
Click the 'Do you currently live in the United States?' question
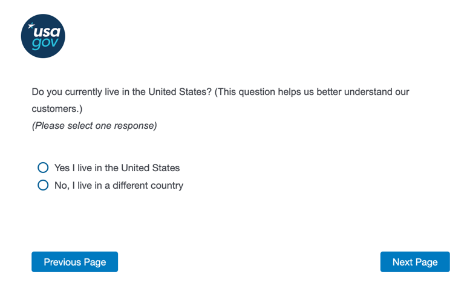tap(122, 92)
